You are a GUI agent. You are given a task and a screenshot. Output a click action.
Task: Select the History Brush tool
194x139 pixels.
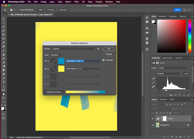pyautogui.click(x=4, y=58)
